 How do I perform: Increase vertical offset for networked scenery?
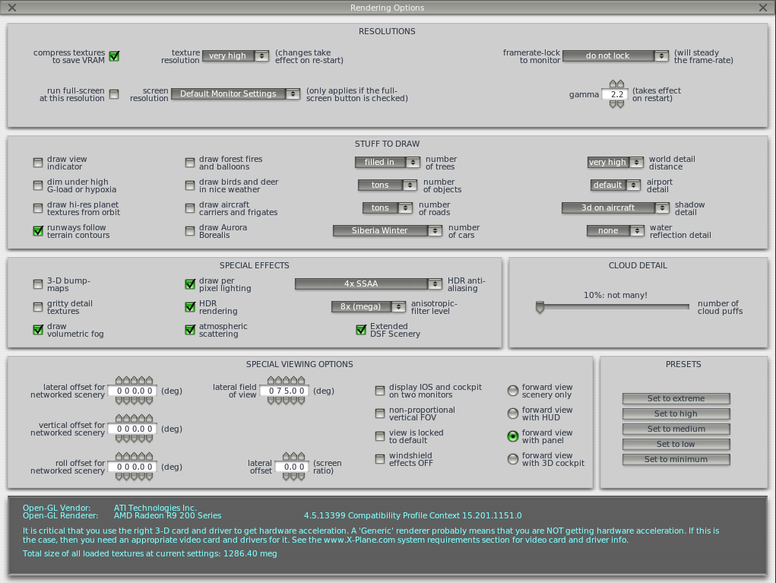(134, 418)
